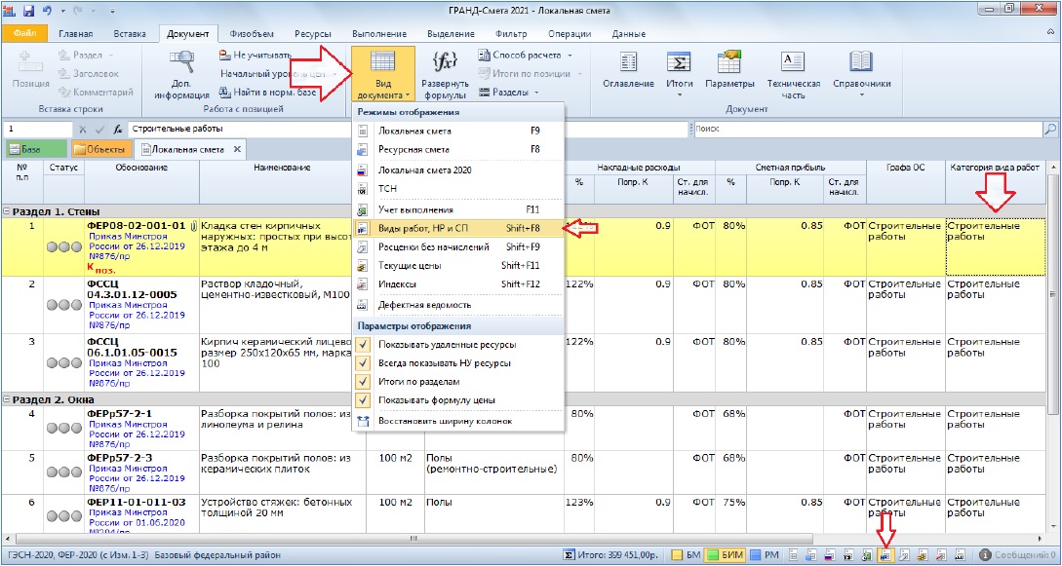Switch to Локальная смета view via status bar icon
This screenshot has width=1062, height=566.
click(x=795, y=555)
